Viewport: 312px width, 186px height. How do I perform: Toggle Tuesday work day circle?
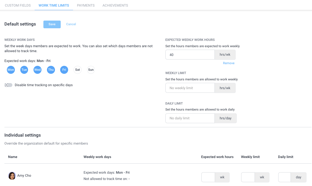(24, 70)
